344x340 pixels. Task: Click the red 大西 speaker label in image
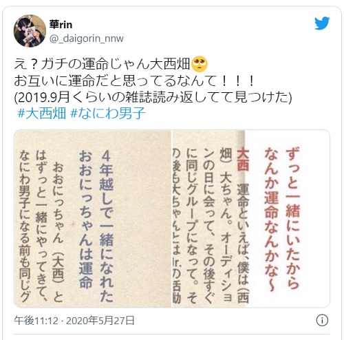tap(243, 159)
